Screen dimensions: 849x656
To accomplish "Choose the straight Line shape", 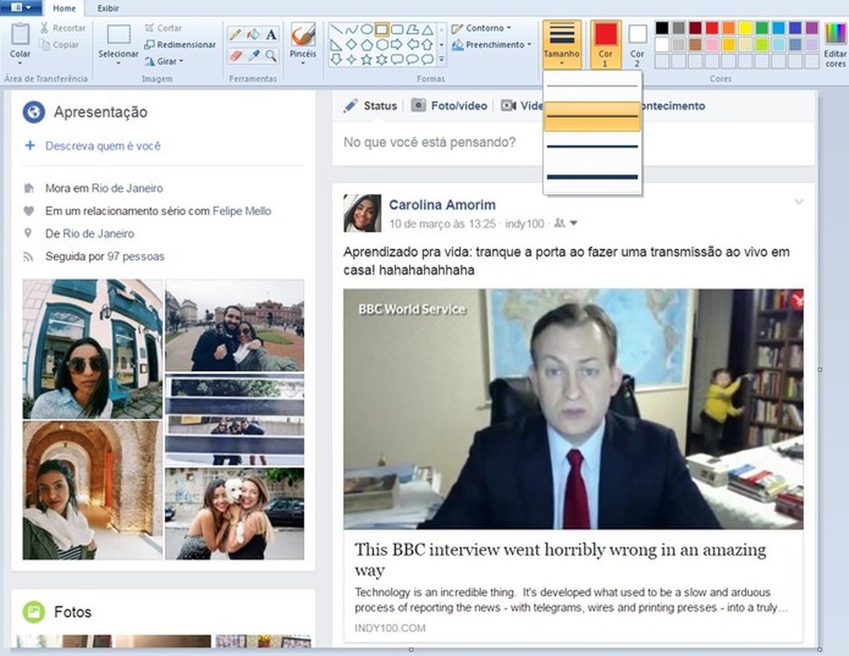I will click(x=336, y=29).
